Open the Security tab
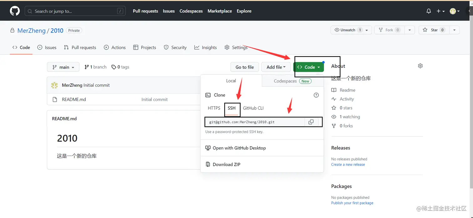 175,47
